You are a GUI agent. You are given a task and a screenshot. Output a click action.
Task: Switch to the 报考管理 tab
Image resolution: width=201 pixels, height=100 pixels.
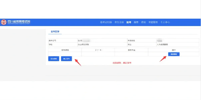click(x=55, y=32)
